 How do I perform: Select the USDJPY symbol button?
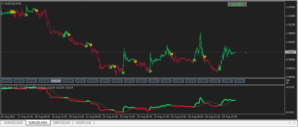tap(142, 81)
